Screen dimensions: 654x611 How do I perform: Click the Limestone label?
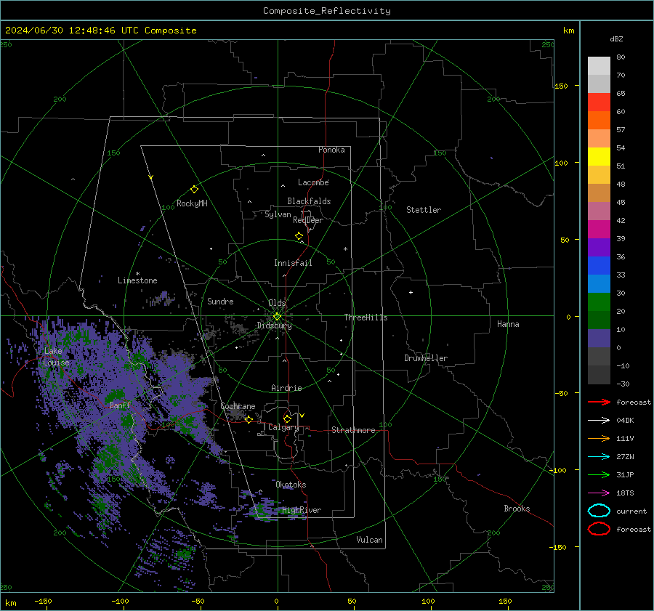click(x=137, y=280)
